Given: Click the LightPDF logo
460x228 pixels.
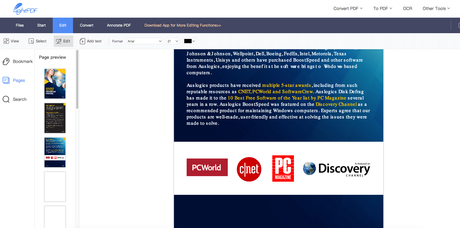Looking at the screenshot, I should [25, 9].
